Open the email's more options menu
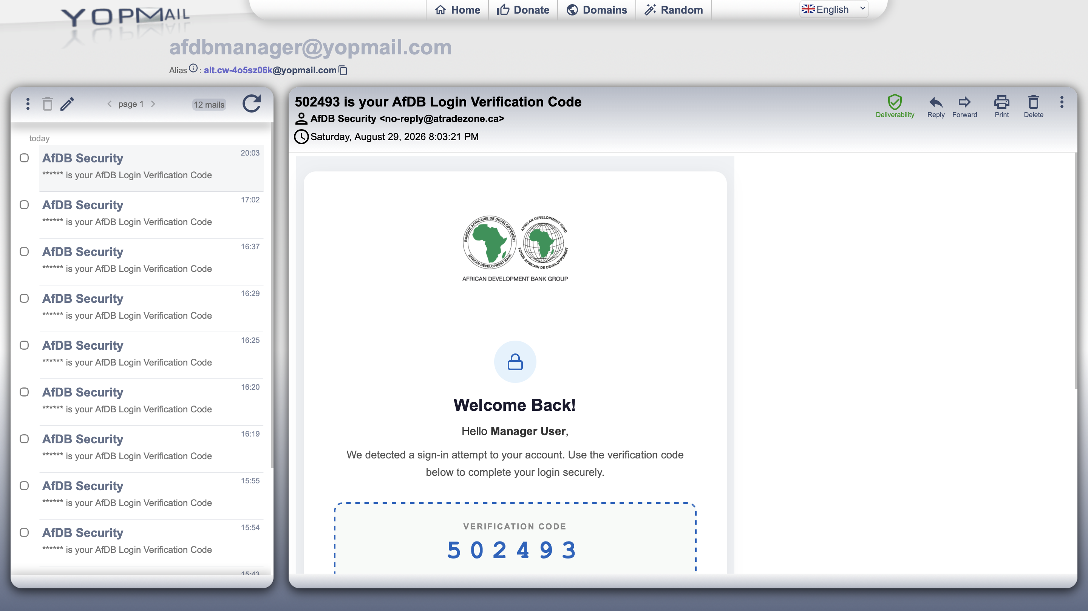1088x611 pixels. [x=1062, y=102]
